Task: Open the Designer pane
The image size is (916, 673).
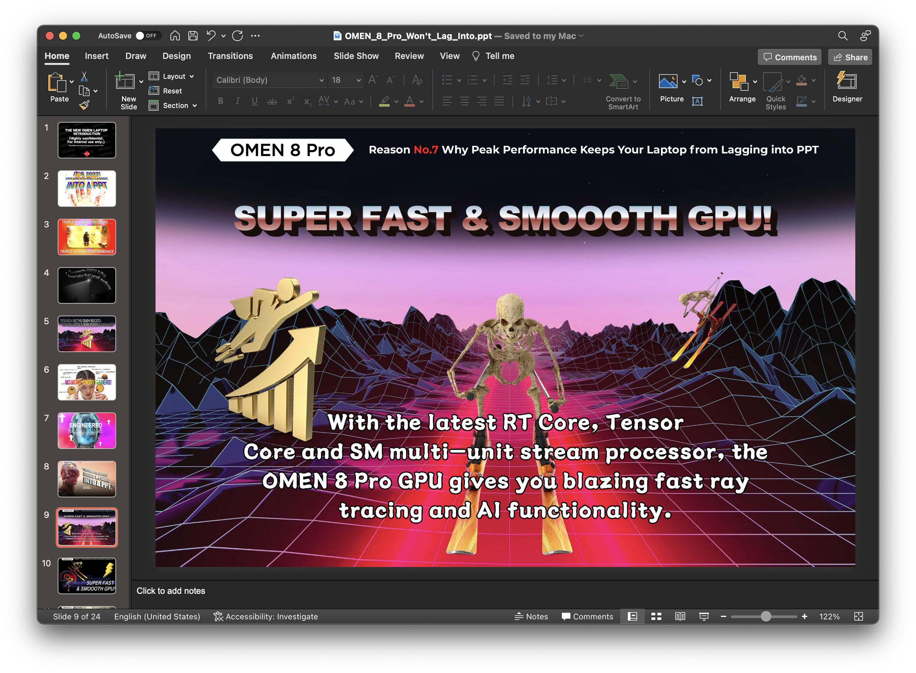Action: point(847,87)
